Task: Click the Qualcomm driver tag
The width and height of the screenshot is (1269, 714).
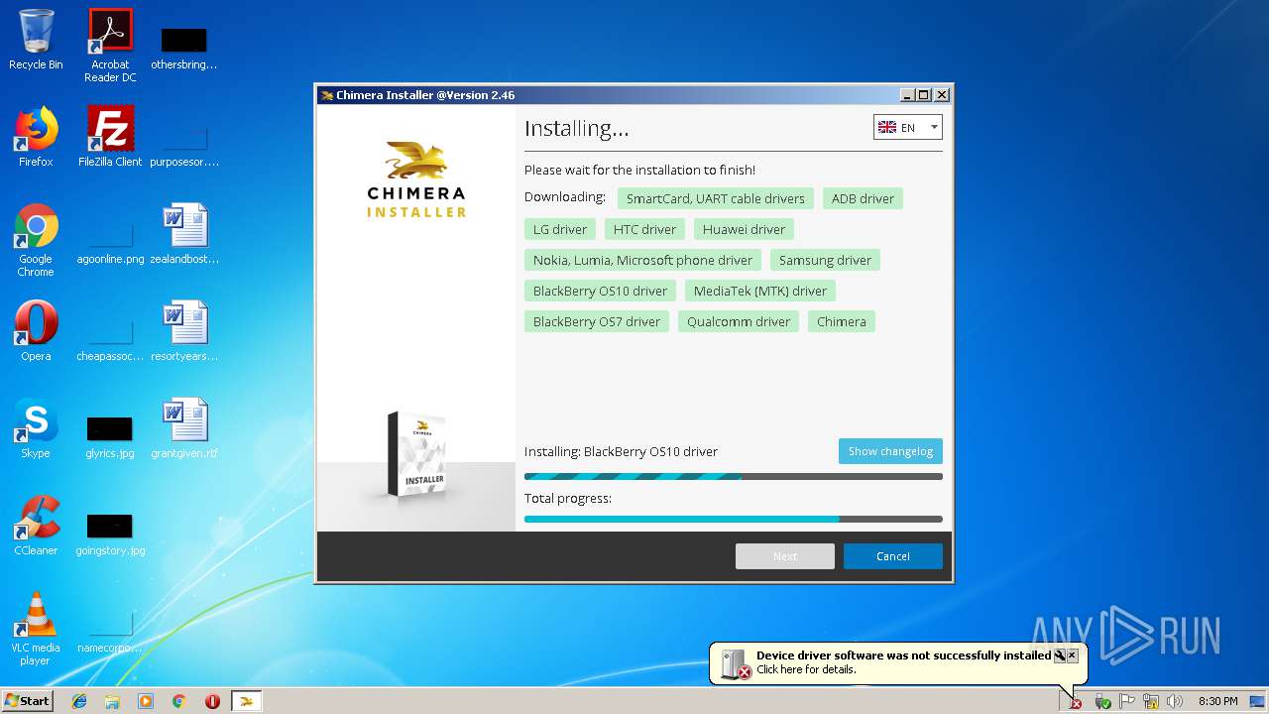Action: point(739,321)
